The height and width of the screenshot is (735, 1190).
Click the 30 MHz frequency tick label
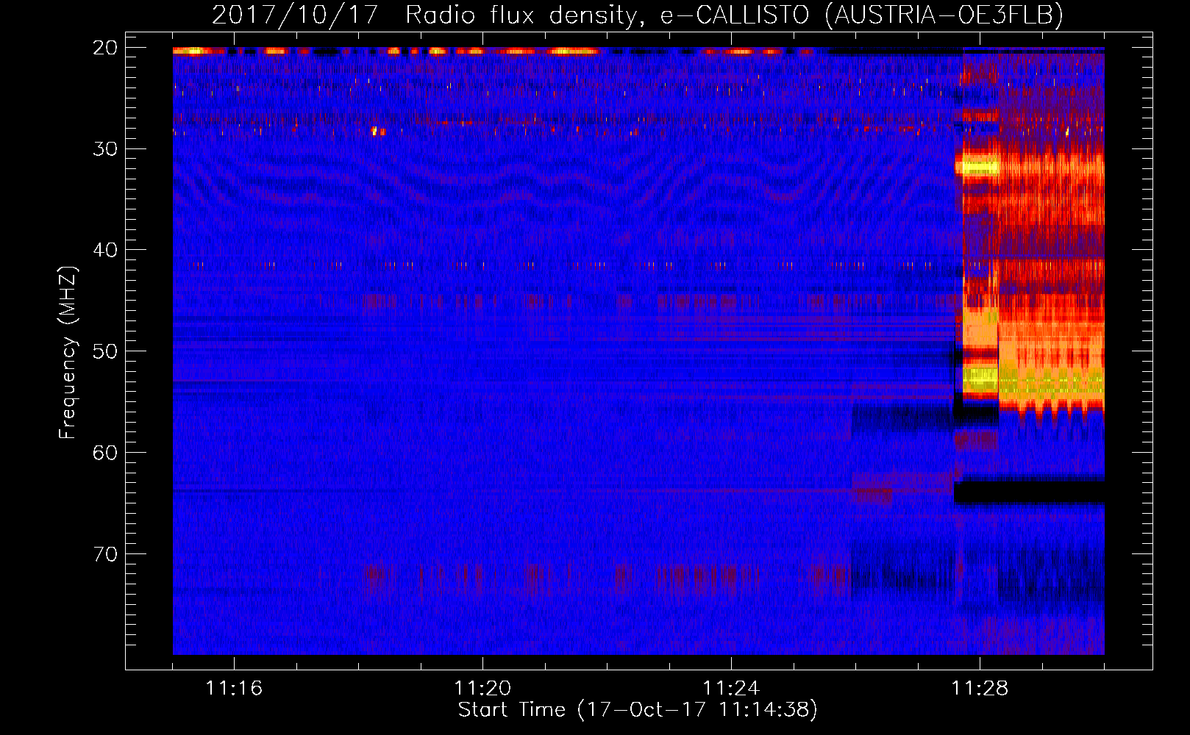pyautogui.click(x=106, y=149)
